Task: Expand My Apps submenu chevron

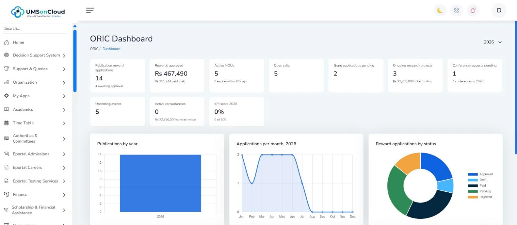Action: pos(64,96)
